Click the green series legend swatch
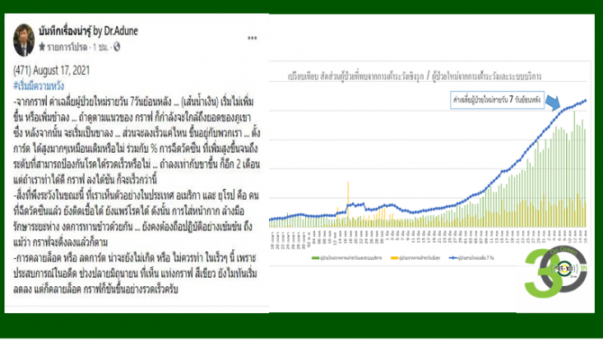The height and width of the screenshot is (340, 603). pyautogui.click(x=315, y=258)
